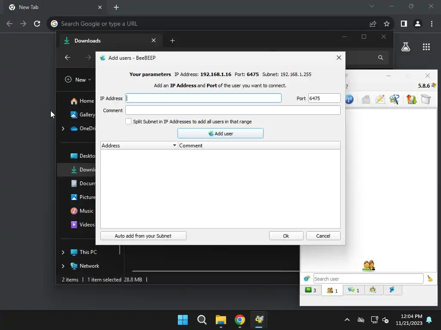441x330 pixels.
Task: Click the pencil write message icon in BeeBEEP
Action: (380, 99)
